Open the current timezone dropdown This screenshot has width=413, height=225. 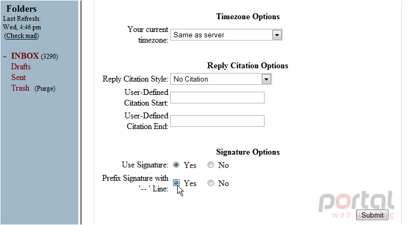[226, 35]
